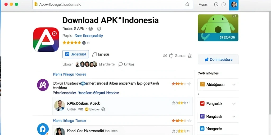Viewport: 271px width, 135px height.
Task: Click the search icon in address bar
Action: click(187, 4)
